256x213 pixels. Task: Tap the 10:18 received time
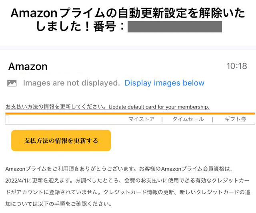(237, 66)
